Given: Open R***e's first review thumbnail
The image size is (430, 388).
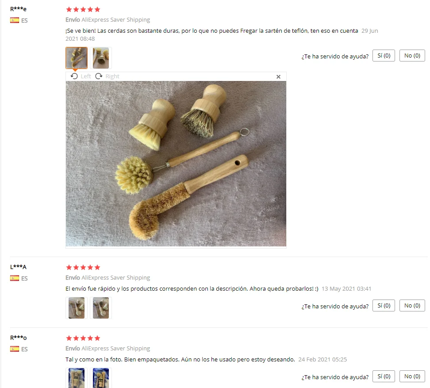Looking at the screenshot, I should (x=77, y=58).
